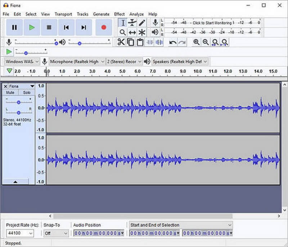The width and height of the screenshot is (288, 247).
Task: Open the Project Rate 44100 dropdown
Action: (x=20, y=233)
